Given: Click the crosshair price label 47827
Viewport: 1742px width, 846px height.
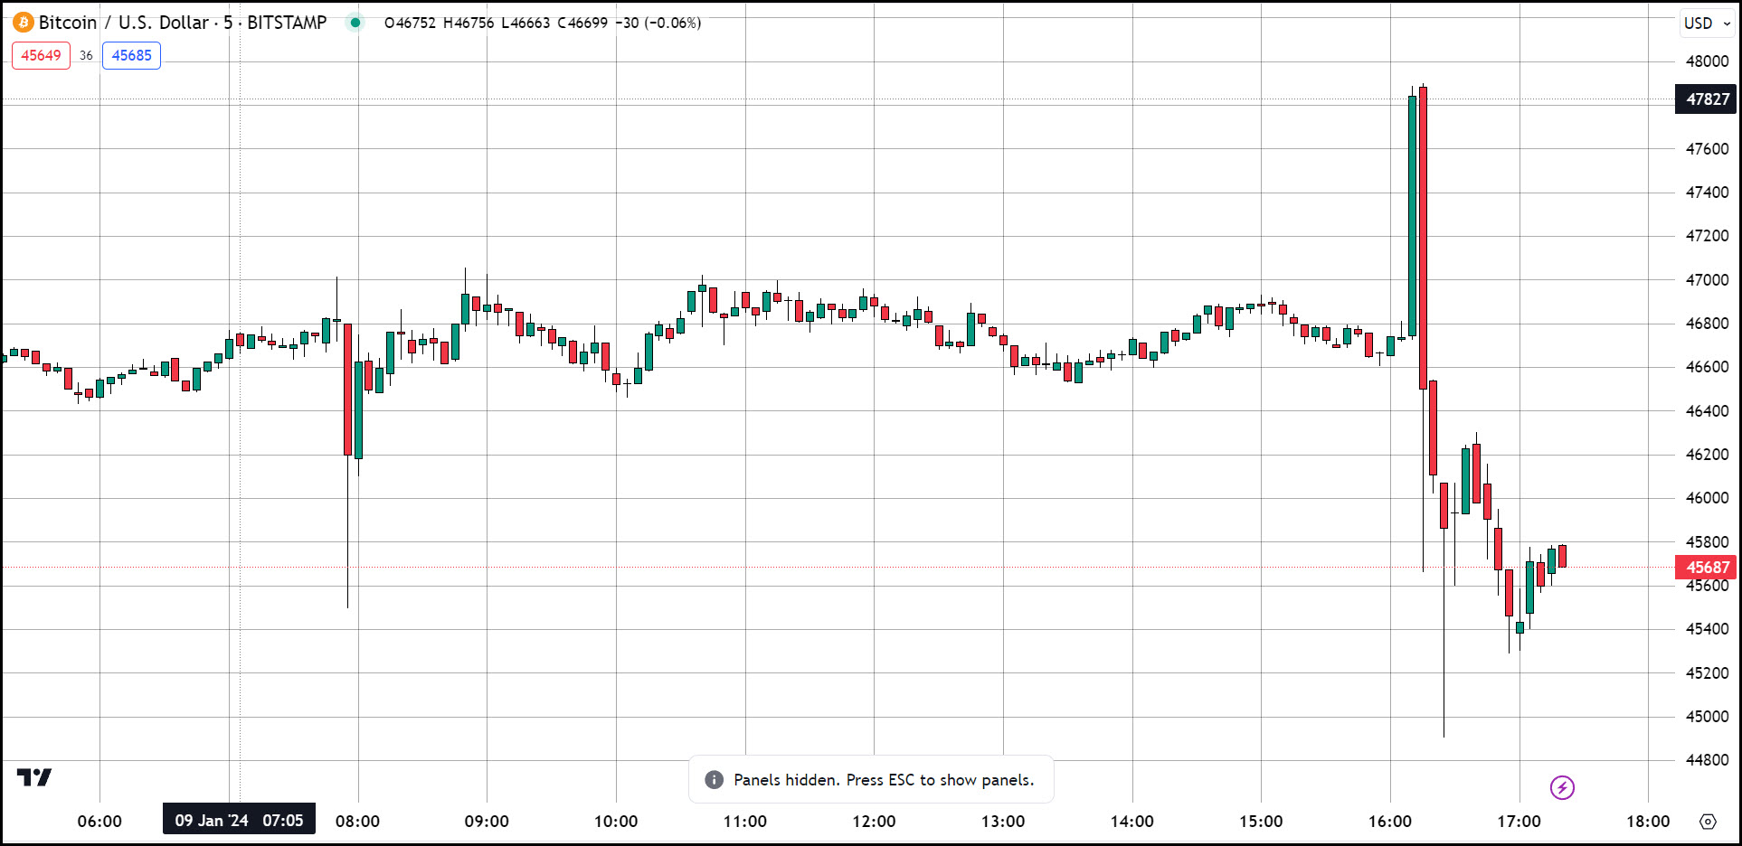Looking at the screenshot, I should point(1707,99).
